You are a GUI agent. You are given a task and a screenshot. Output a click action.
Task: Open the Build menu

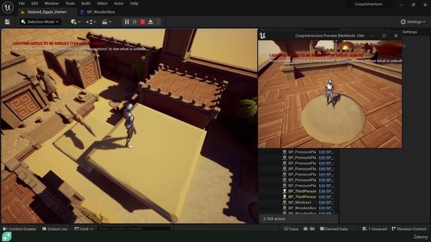click(86, 3)
